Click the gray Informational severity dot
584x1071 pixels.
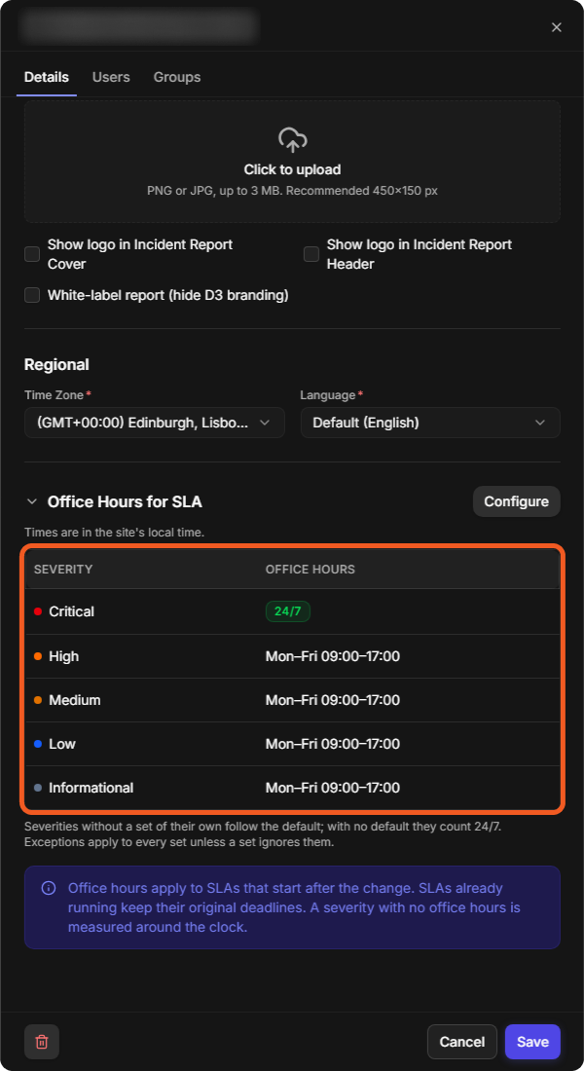click(x=38, y=788)
